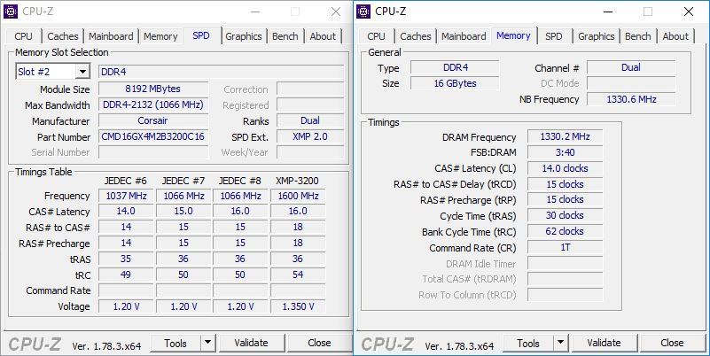The width and height of the screenshot is (710, 356).
Task: Click Cycle Time (tRAS) value 30 clocks
Action: click(565, 215)
